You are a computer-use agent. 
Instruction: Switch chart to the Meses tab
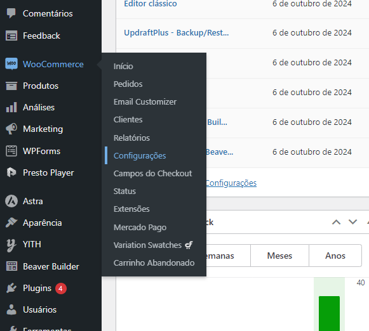[x=279, y=256]
